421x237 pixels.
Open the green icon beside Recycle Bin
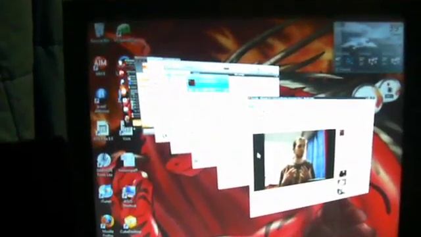click(124, 32)
